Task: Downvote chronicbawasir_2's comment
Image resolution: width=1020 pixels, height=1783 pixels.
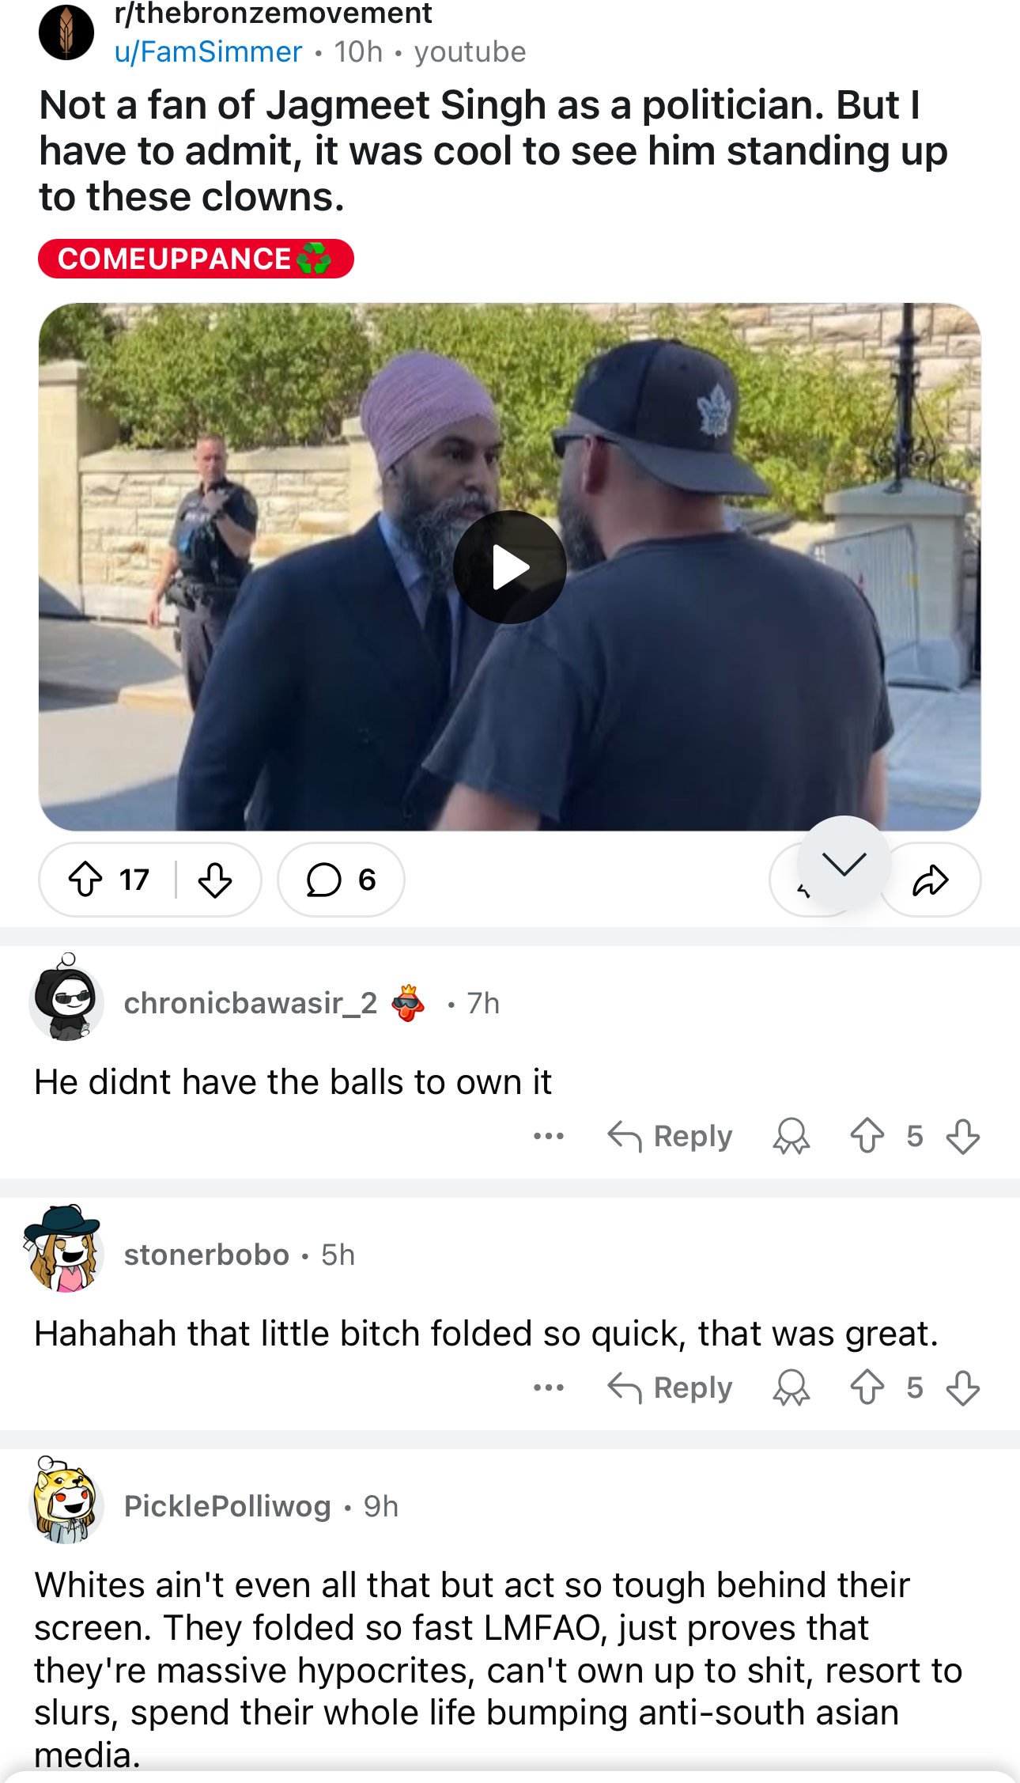Action: point(962,1137)
